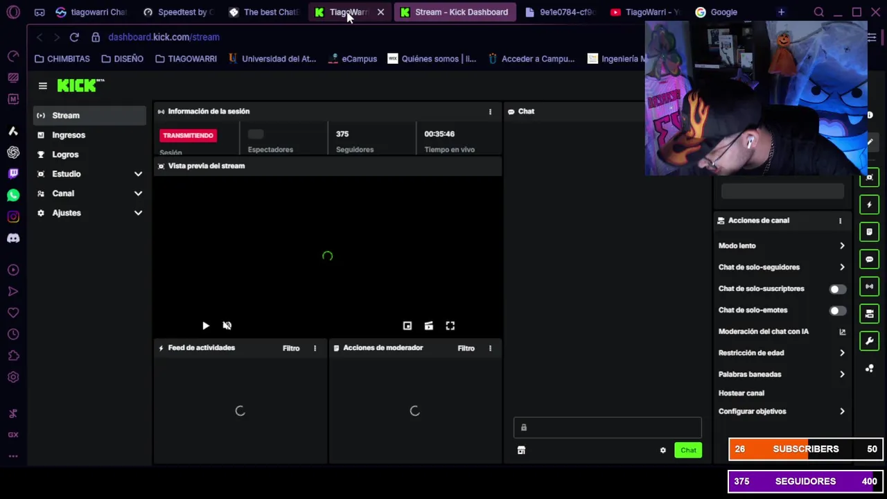The height and width of the screenshot is (499, 887).
Task: Open the sidebar player icon
Action: pyautogui.click(x=13, y=270)
